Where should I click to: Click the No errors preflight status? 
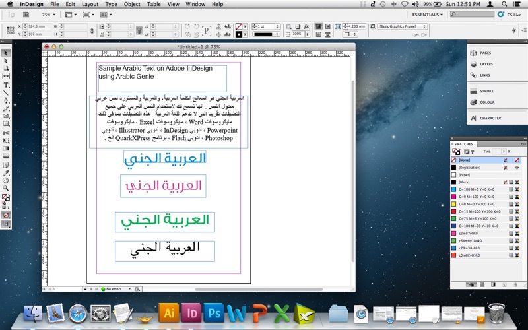click(x=115, y=289)
